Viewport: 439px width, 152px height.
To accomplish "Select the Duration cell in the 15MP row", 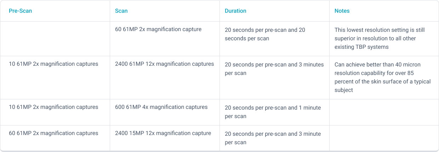I will click(x=273, y=138).
